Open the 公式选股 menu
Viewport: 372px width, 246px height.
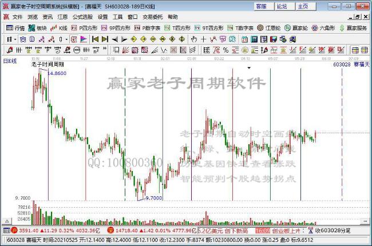[82, 17]
